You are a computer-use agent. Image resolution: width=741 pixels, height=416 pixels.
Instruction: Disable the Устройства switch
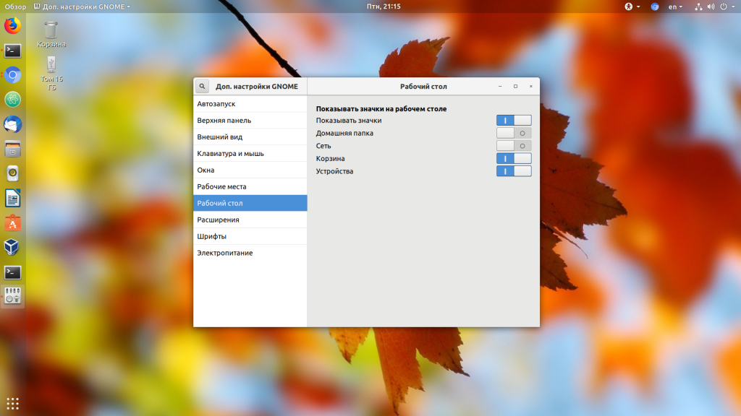[514, 171]
